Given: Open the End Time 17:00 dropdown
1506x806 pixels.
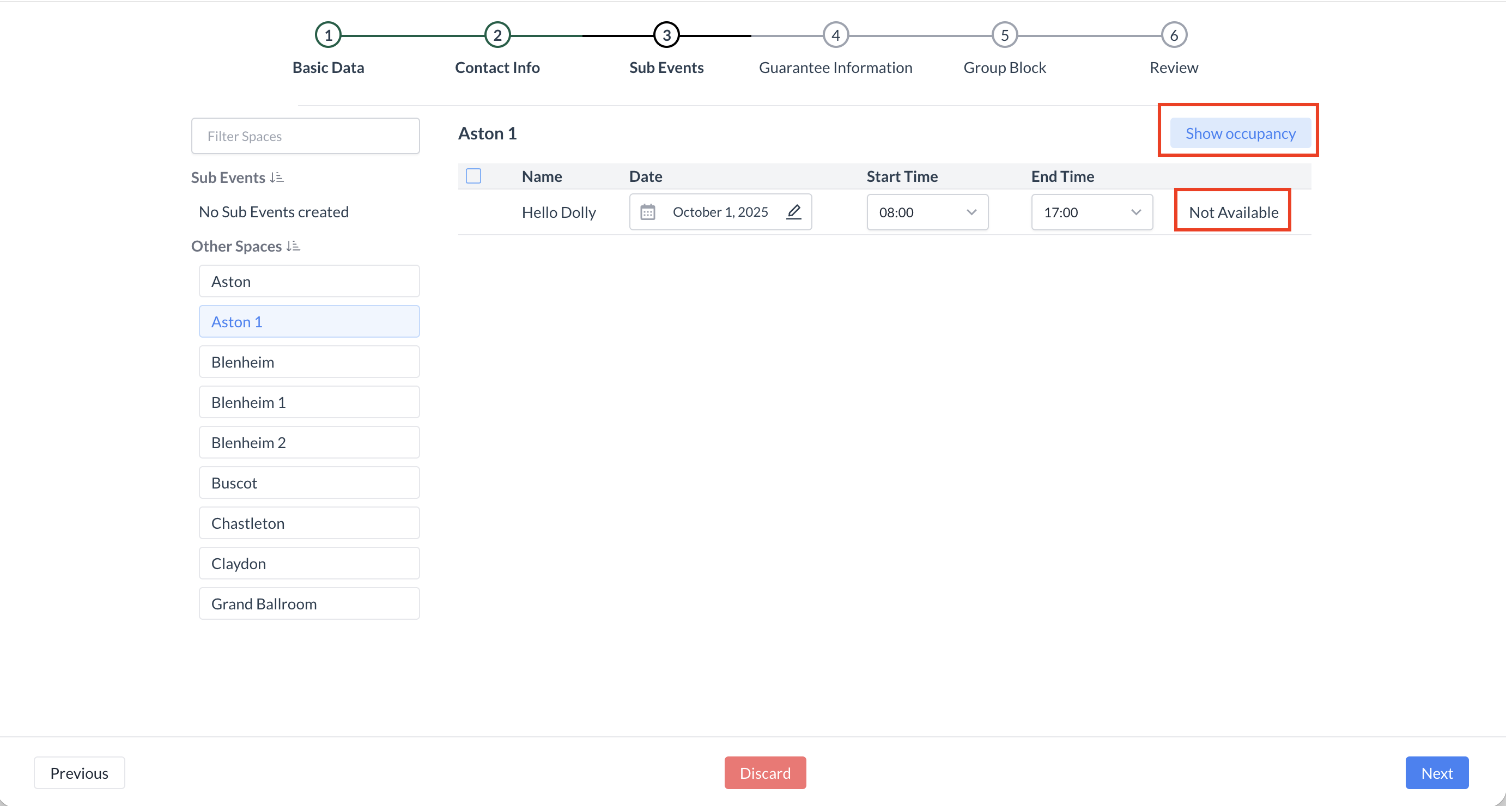Looking at the screenshot, I should pos(1091,212).
